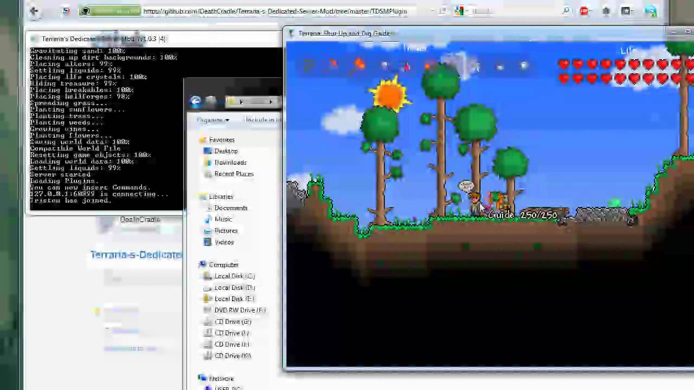694x390 pixels.
Task: Click the "Compatible World File" console line
Action: [75, 148]
